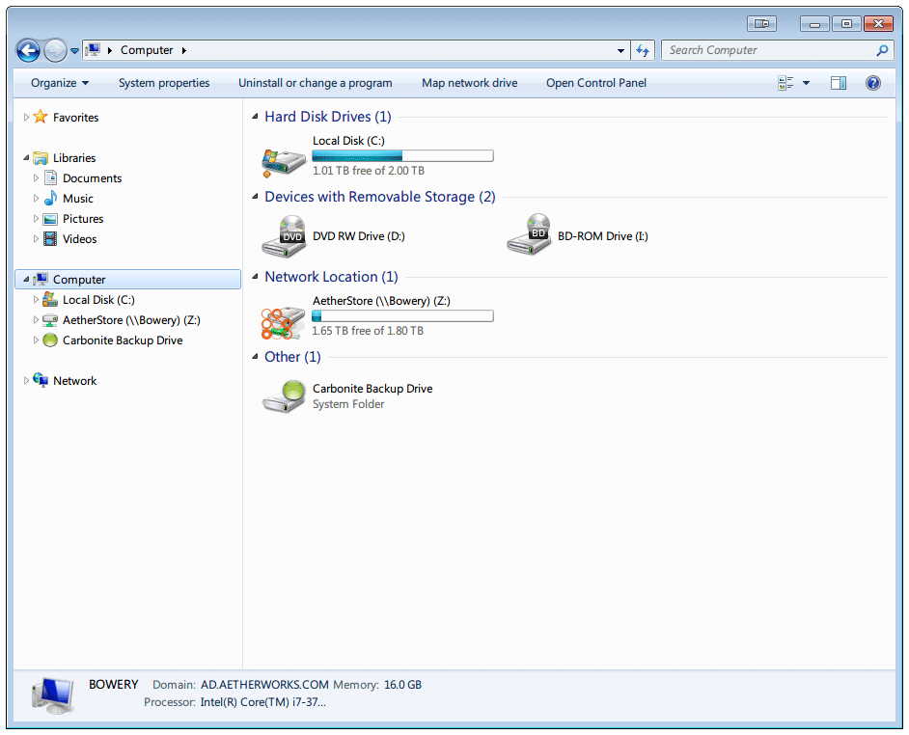The image size is (909, 735).
Task: Click the AD.AETHERWORKS.COM domain value
Action: [264, 685]
